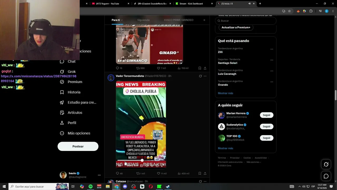Open Steam from the taskbar
Screen dimensions: 337x190
[x=168, y=187]
